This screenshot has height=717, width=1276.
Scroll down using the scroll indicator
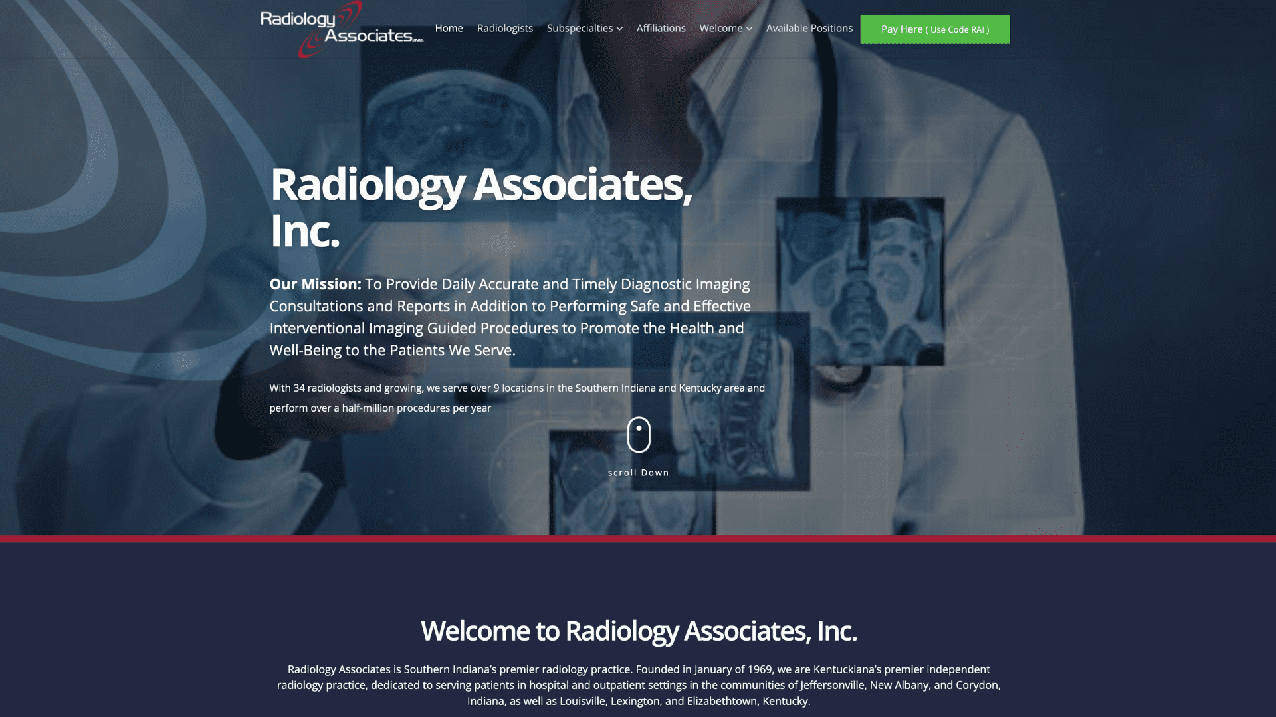click(638, 435)
